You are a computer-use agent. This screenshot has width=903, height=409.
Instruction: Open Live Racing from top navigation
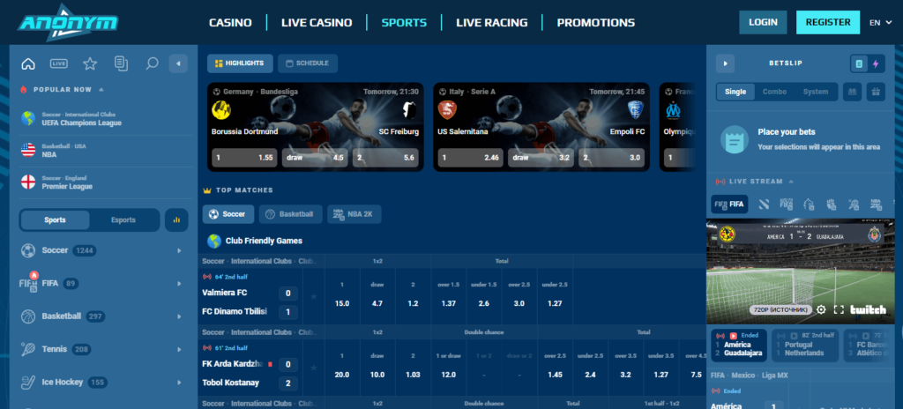[492, 23]
